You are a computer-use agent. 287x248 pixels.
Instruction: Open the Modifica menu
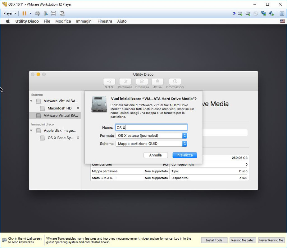coord(63,21)
